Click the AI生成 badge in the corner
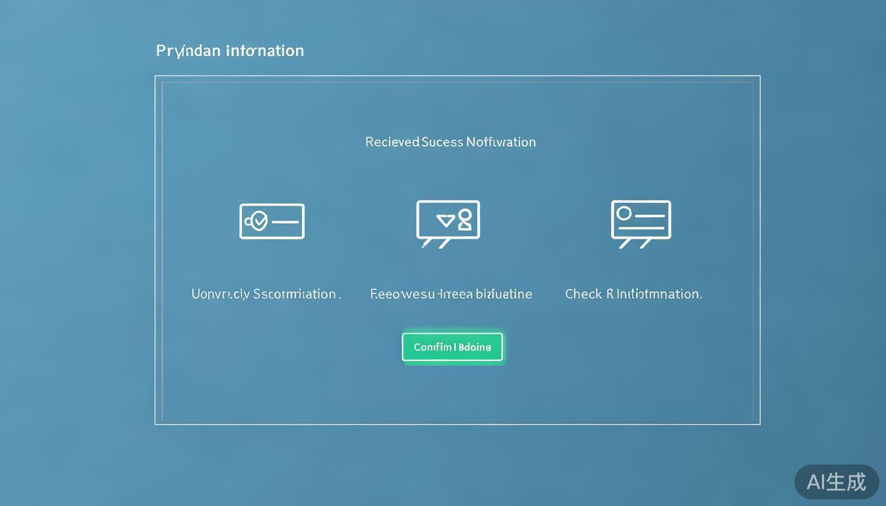Viewport: 886px width, 506px height. pos(836,482)
